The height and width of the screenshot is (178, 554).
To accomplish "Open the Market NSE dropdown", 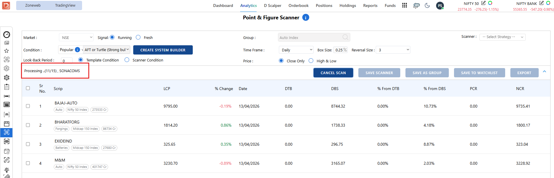I will click(76, 38).
